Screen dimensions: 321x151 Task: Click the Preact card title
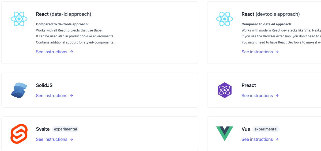click(249, 85)
